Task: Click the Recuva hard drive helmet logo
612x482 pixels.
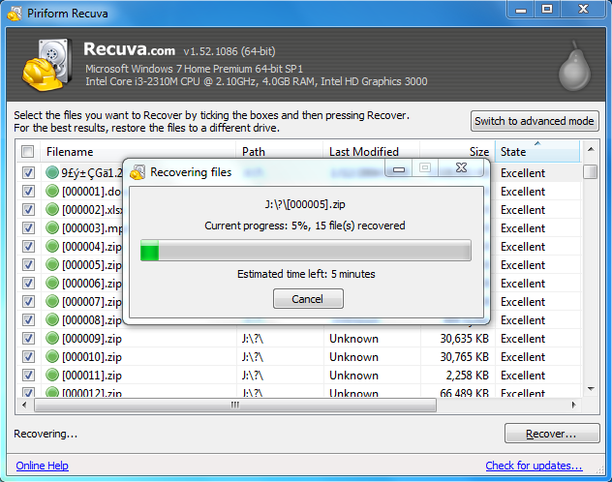Action: (x=47, y=65)
